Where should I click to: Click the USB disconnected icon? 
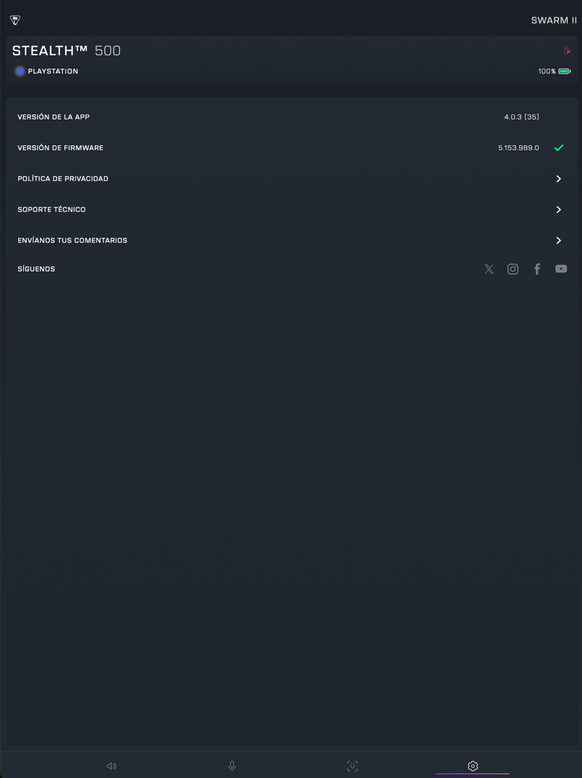[x=567, y=50]
